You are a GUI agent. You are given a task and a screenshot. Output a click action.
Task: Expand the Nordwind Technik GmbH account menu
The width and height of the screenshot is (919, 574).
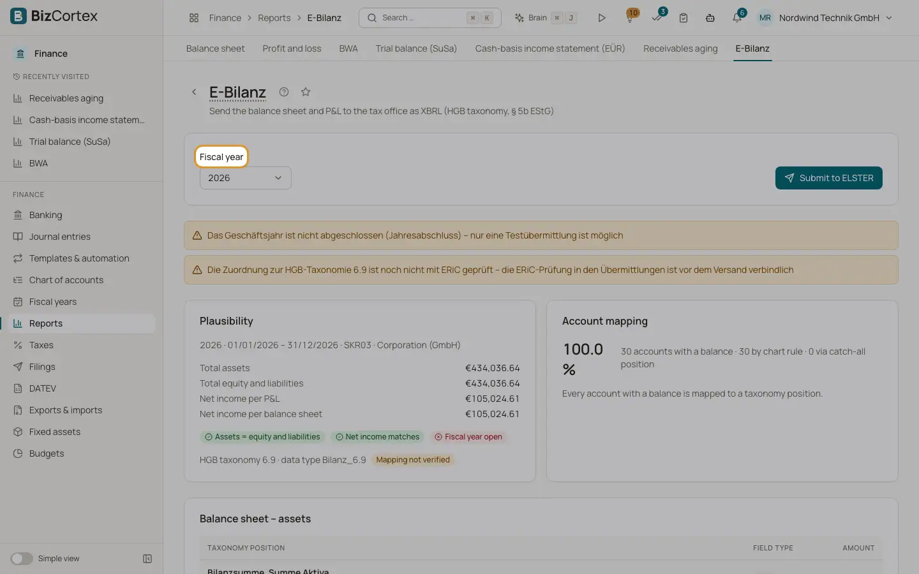825,18
